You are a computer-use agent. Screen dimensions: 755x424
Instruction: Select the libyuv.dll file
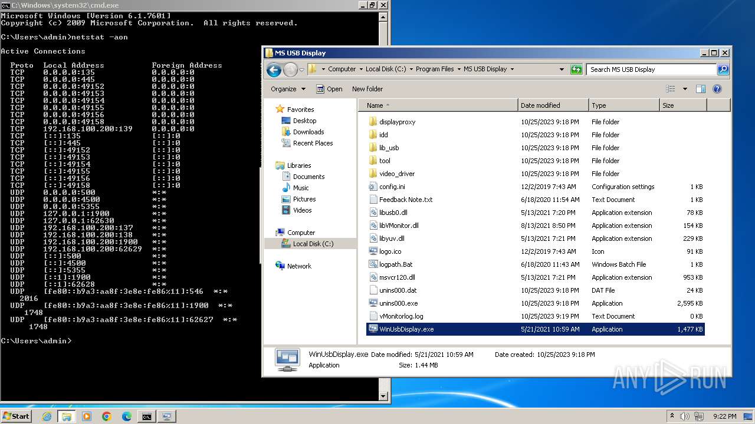(392, 238)
